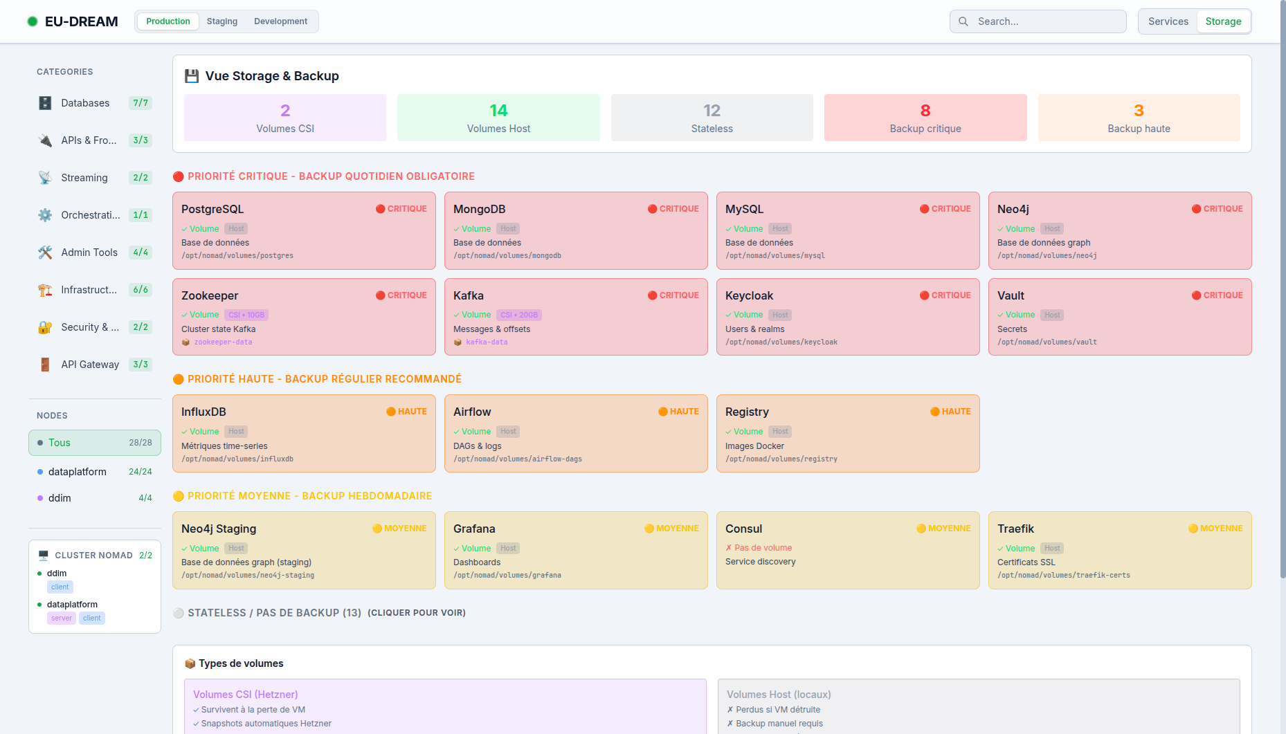This screenshot has height=734, width=1286.
Task: Click the Security lock icon
Action: coord(45,327)
